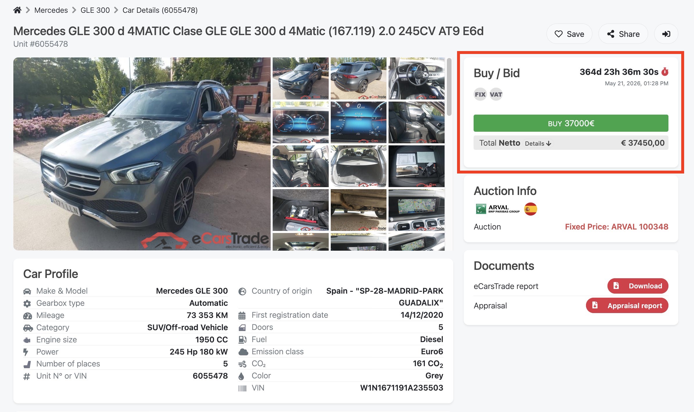Click the FIX badge icon
694x412 pixels.
[480, 94]
